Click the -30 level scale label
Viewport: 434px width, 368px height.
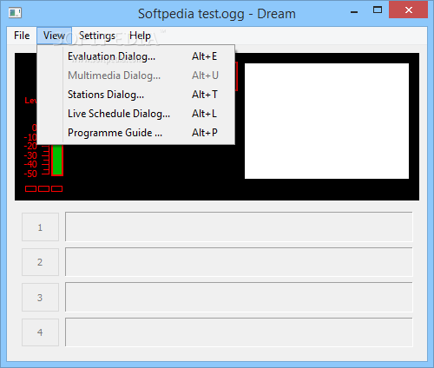[x=30, y=155]
